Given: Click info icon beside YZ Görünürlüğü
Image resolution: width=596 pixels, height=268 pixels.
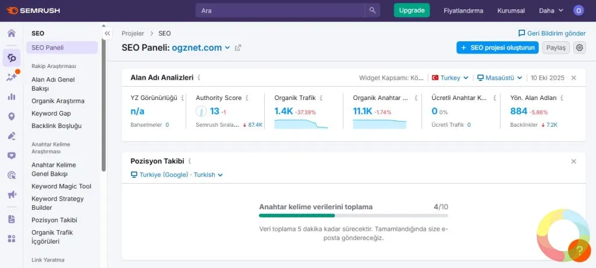Looking at the screenshot, I should 182,98.
